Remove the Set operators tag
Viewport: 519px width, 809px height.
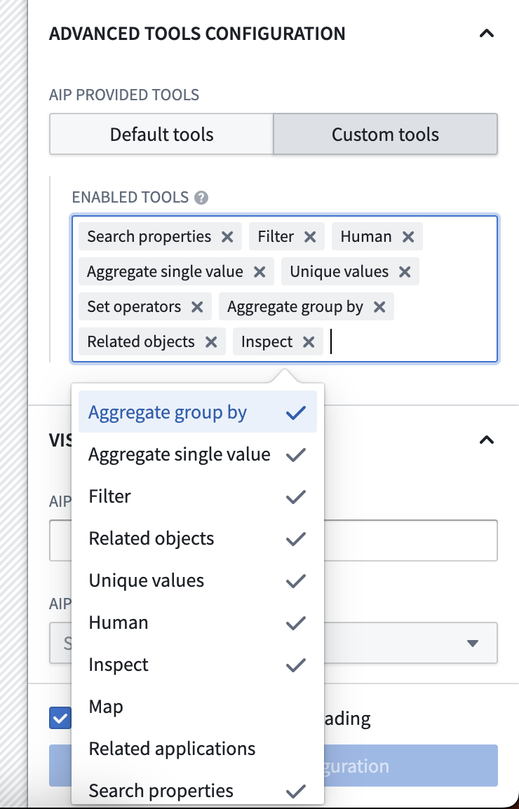[197, 307]
